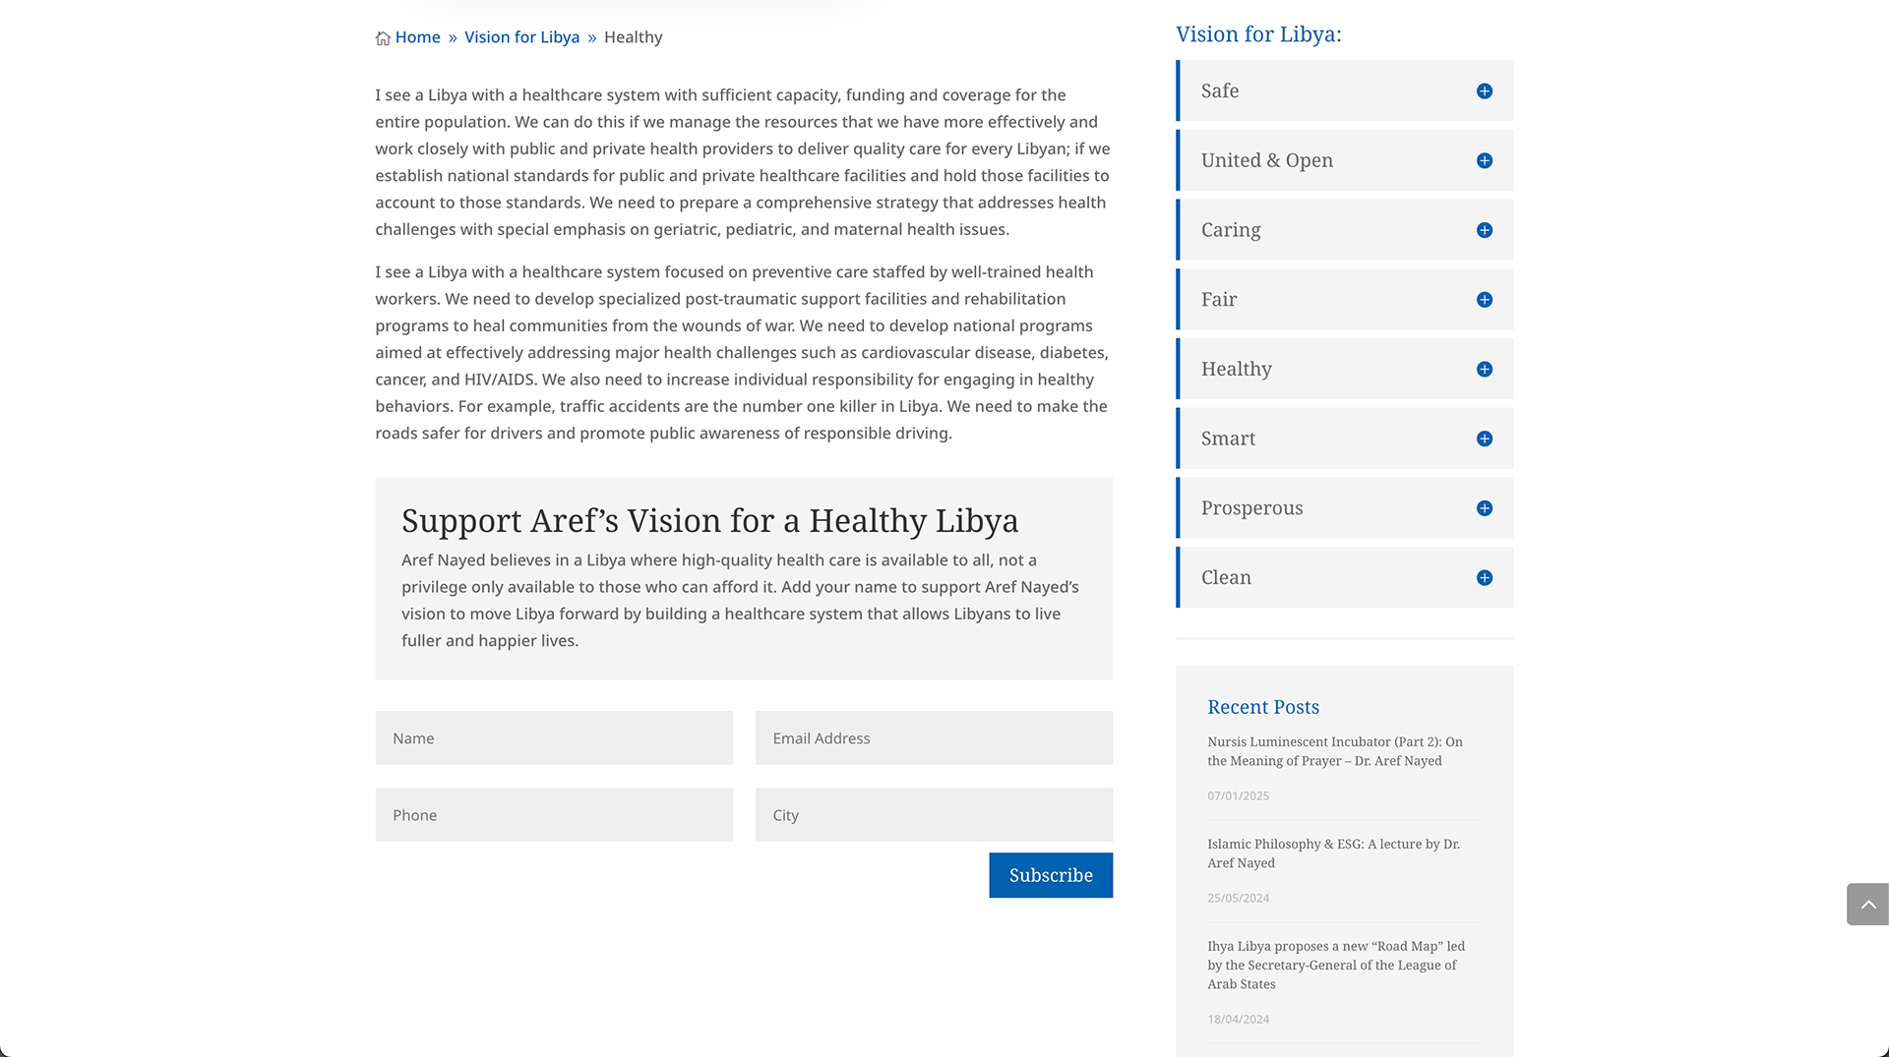Go to Home breadcrumb link
1889x1057 pixels.
(417, 37)
